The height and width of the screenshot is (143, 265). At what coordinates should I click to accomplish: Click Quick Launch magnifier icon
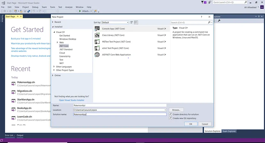(x=245, y=2)
